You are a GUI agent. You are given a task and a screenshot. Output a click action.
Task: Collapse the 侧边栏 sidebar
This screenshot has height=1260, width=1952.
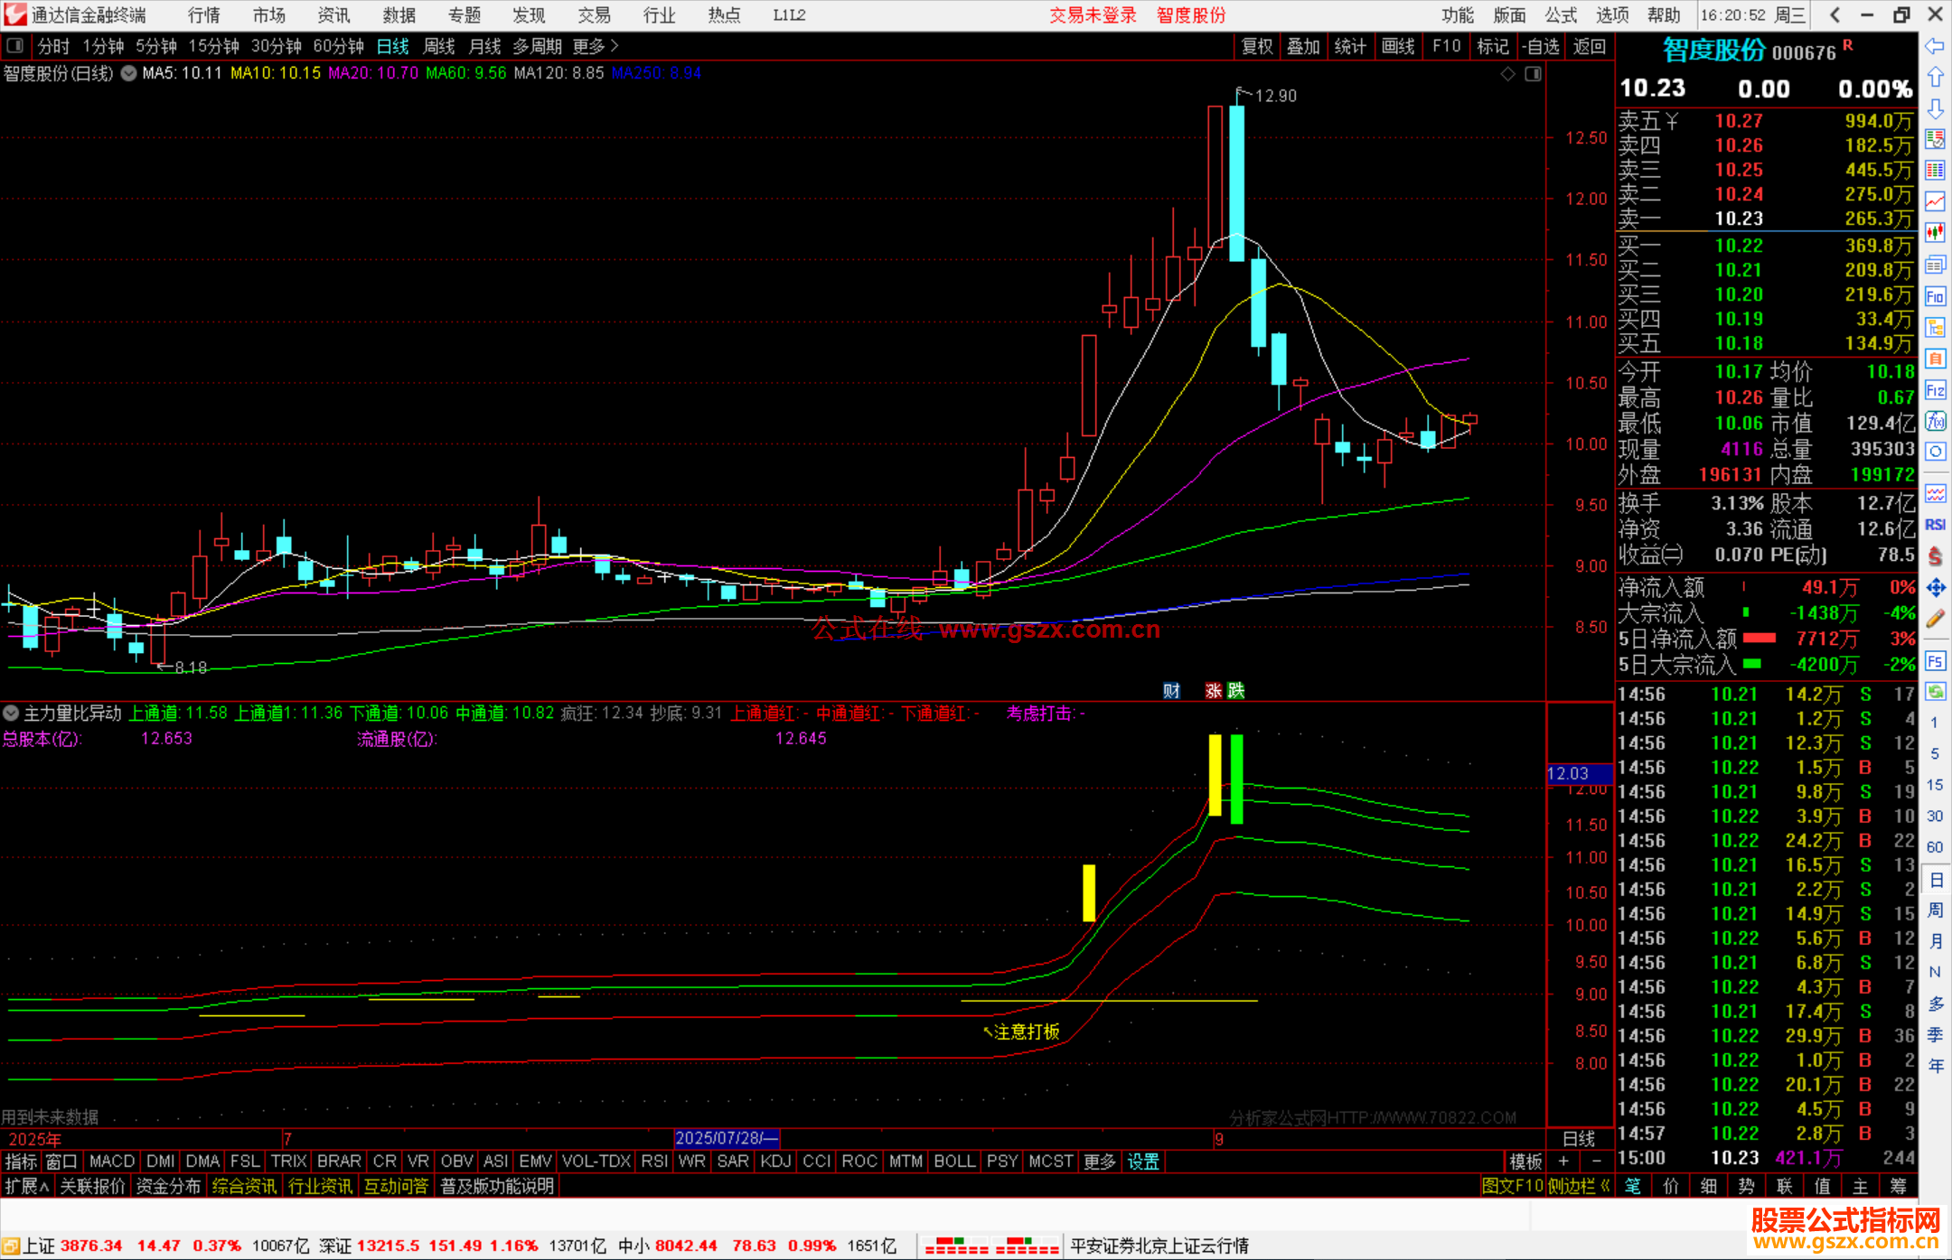1579,1186
